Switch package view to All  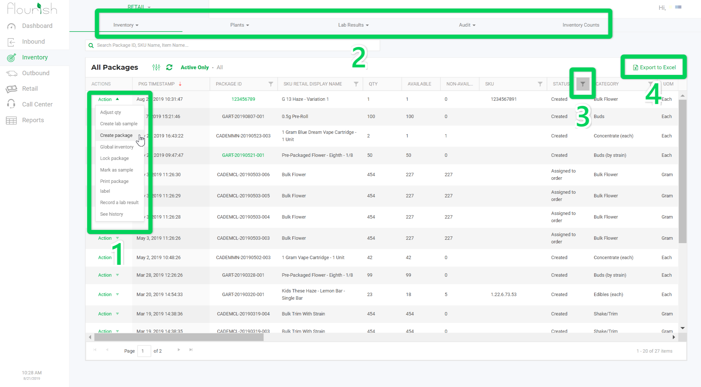[220, 67]
